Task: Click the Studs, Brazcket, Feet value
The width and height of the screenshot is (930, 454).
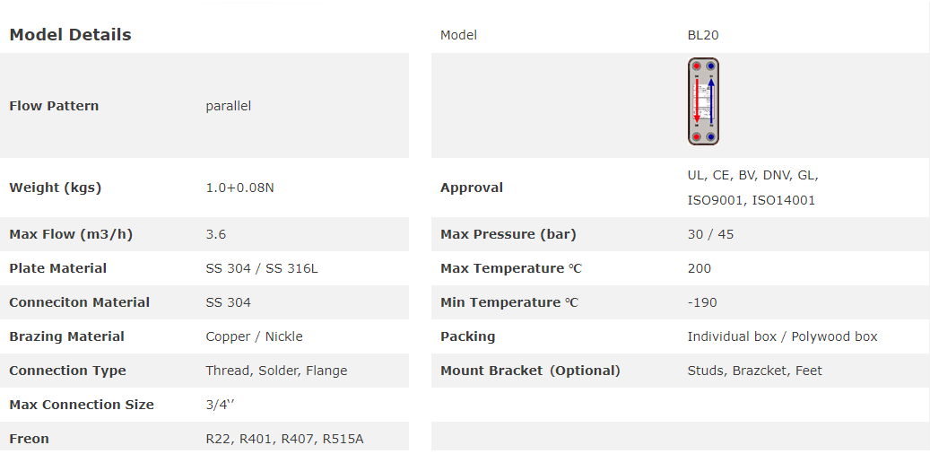Action: pyautogui.click(x=754, y=371)
